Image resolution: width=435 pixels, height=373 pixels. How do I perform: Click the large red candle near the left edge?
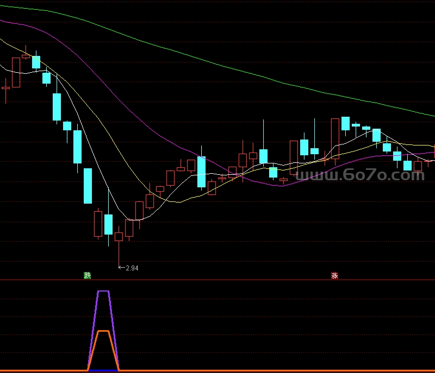tap(16, 72)
